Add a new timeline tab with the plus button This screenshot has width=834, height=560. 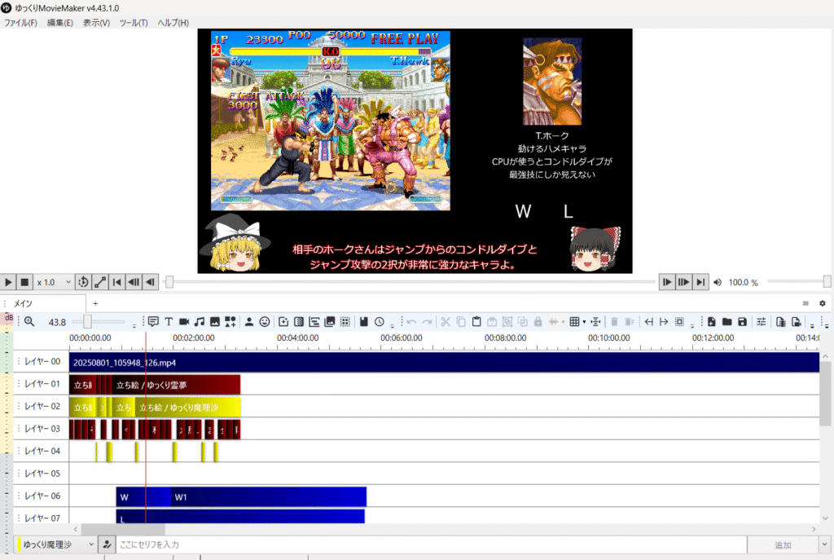95,303
